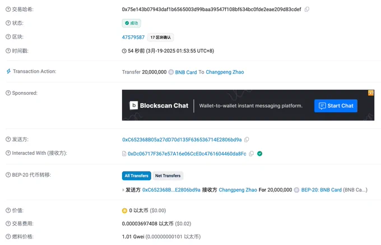
Task: Copy the transaction hash with copy icon
Action: (x=307, y=9)
